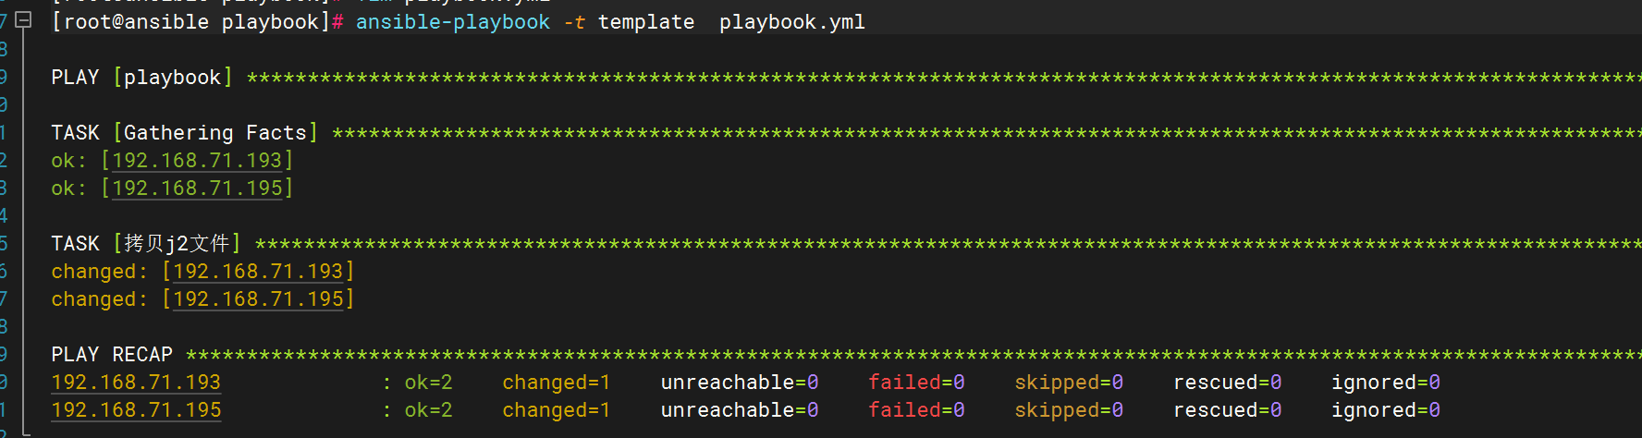Click TASK [拷贝j2文件] header
Viewport: 1642px width, 438px height.
pos(146,244)
